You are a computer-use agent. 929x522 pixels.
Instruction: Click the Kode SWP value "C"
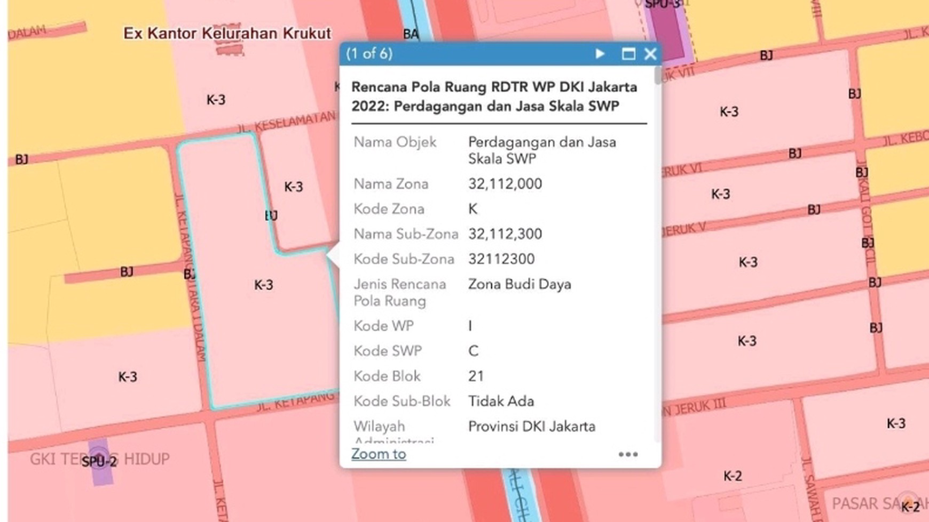click(473, 351)
